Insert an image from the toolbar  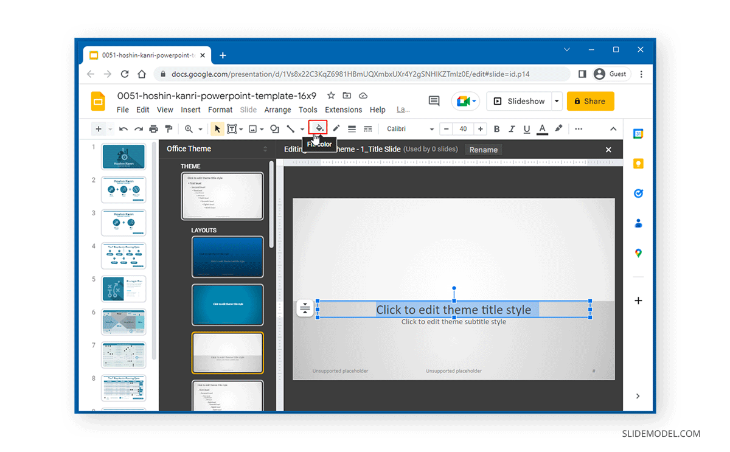(x=253, y=129)
